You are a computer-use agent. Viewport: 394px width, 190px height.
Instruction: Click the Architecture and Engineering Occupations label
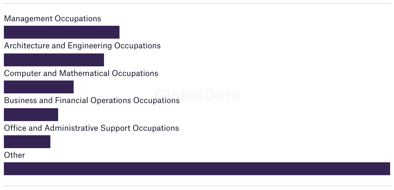82,46
